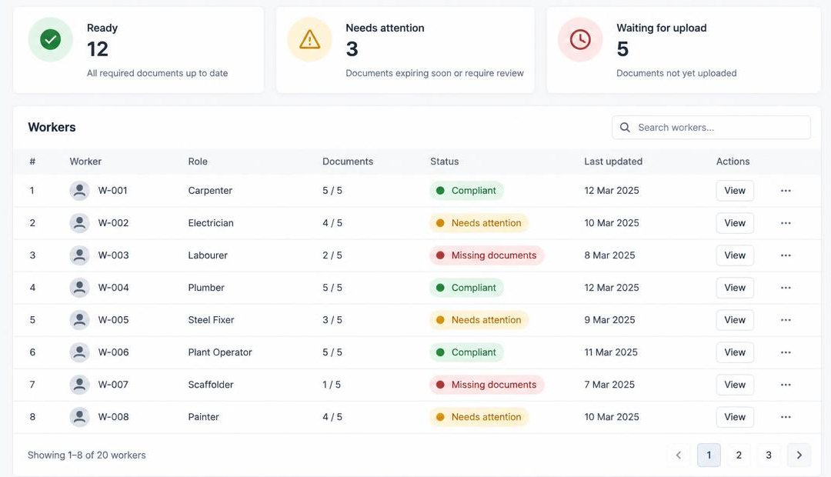Click the Status column header

(444, 162)
